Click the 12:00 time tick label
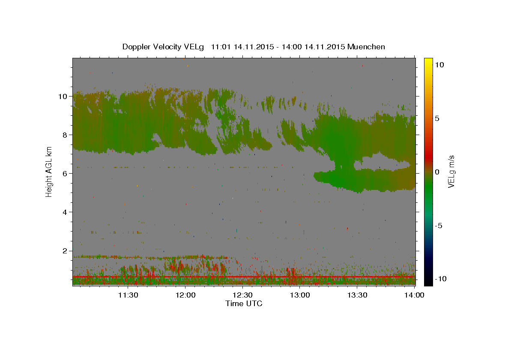Screen dimensions: 514x343 coord(186,295)
